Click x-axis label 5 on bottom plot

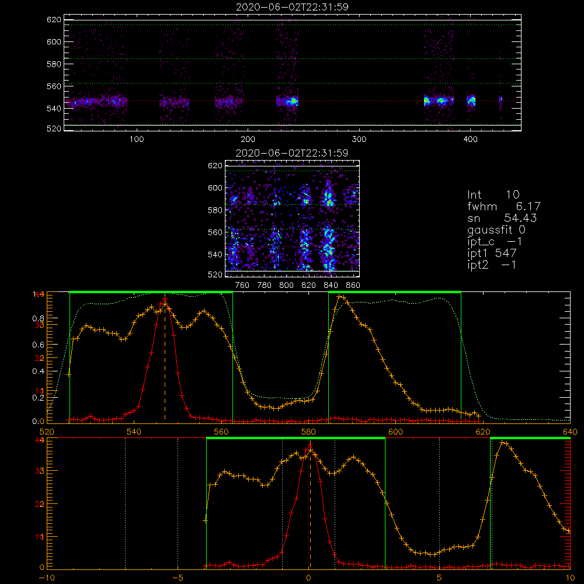click(440, 578)
